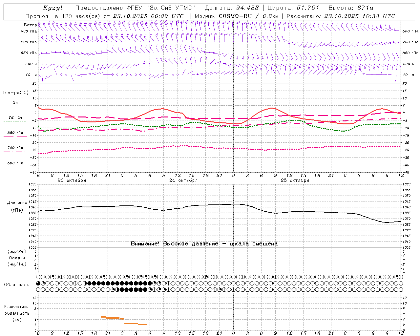The width and height of the screenshot is (420, 336).
Task: Click the warning "Внимание! Высокое давление – шкала смещена"
Action: (204, 243)
